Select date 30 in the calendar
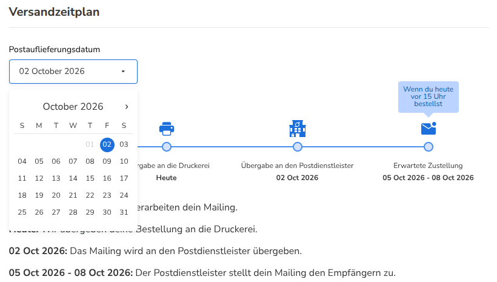This screenshot has height=282, width=497. (107, 212)
